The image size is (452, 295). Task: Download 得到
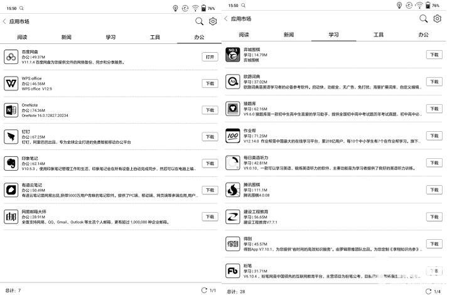click(434, 244)
